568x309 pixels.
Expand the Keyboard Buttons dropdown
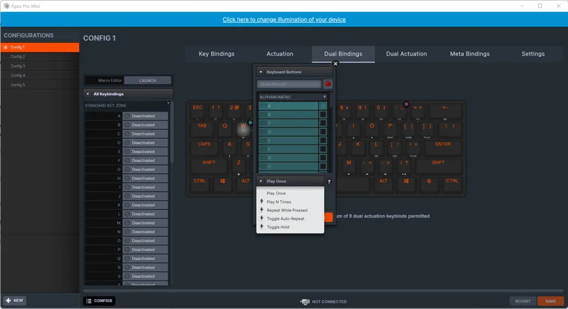tap(294, 72)
